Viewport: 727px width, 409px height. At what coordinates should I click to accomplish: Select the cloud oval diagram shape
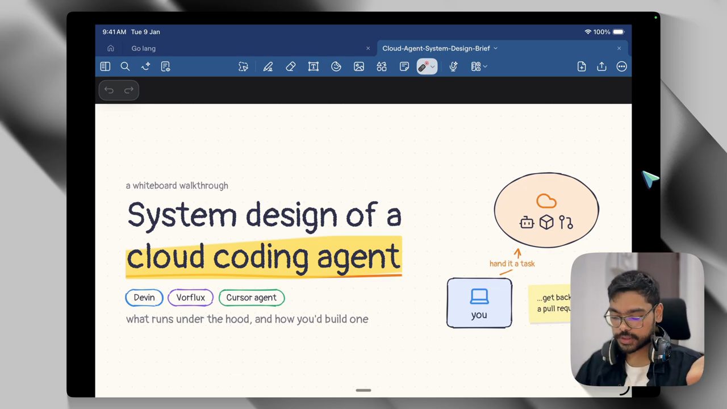pos(546,210)
